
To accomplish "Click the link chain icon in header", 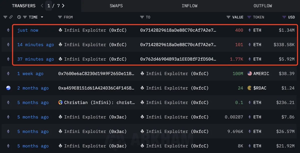I will click(11, 17).
